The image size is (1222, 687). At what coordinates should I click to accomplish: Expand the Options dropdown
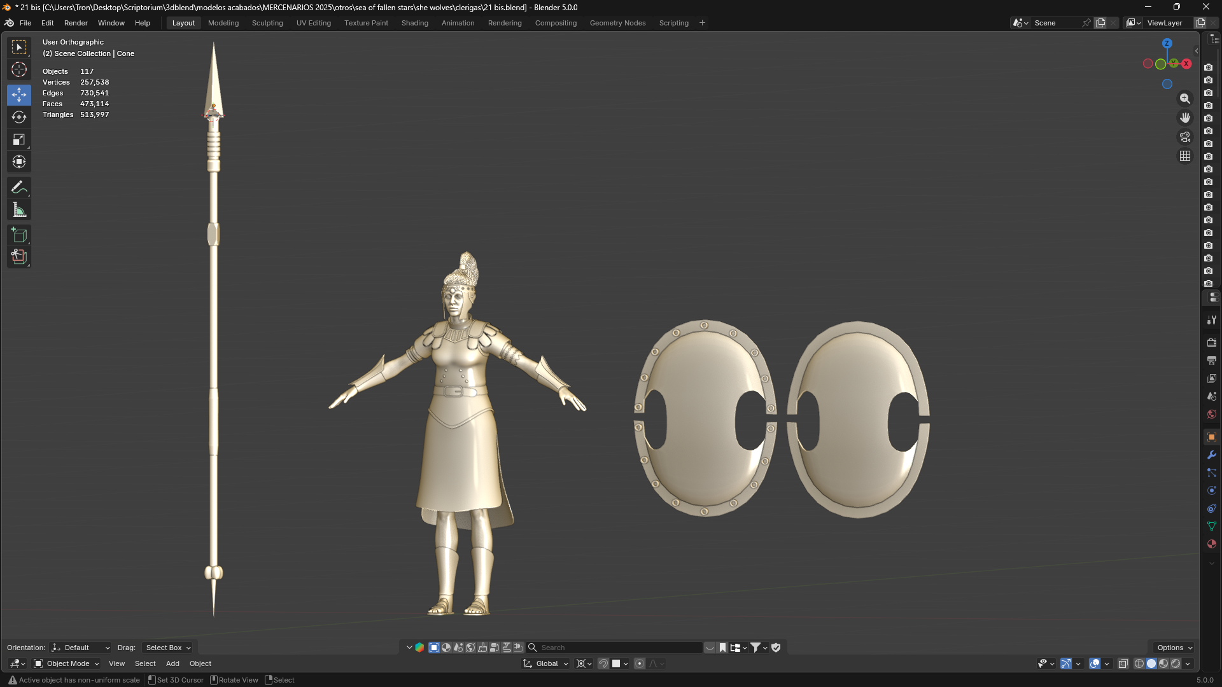pos(1174,648)
